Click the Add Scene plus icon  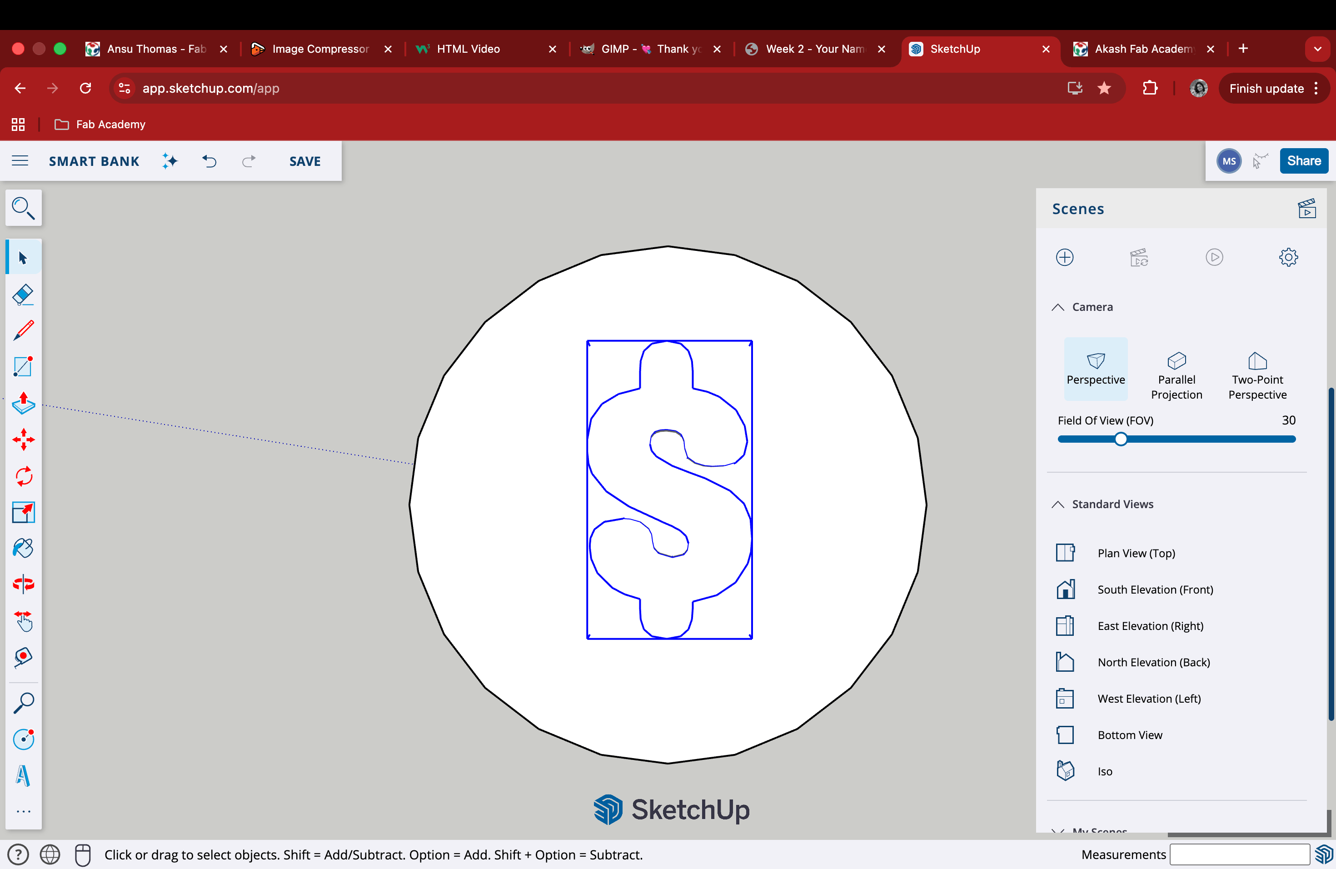coord(1064,257)
